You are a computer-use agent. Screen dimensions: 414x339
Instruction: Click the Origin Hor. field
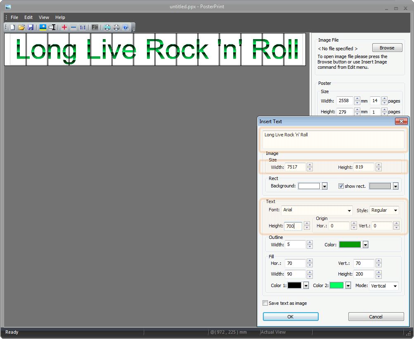[339, 226]
